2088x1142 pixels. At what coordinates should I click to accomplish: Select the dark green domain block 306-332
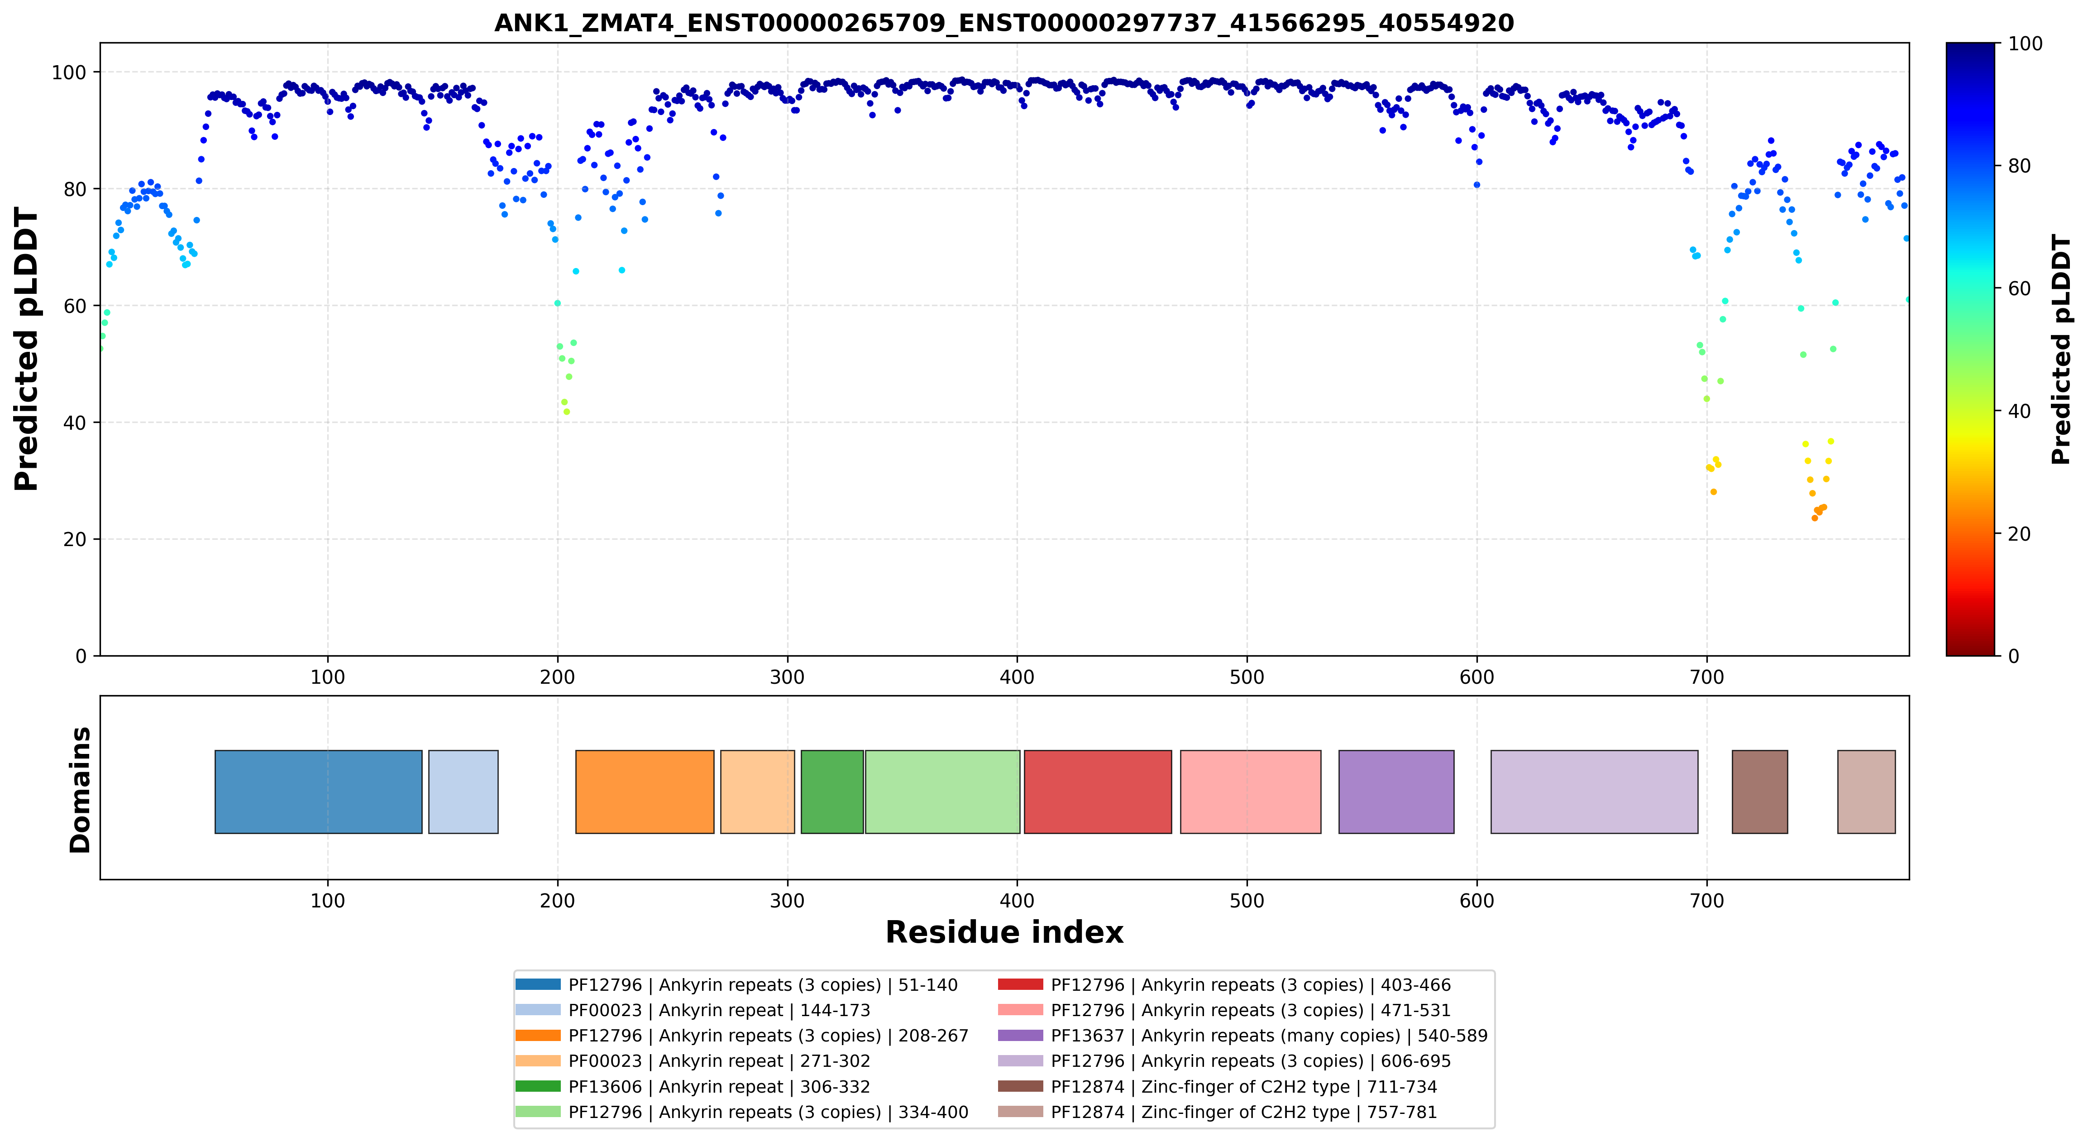pos(832,792)
